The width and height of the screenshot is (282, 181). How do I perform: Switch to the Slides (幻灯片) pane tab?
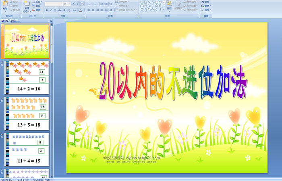5,21
